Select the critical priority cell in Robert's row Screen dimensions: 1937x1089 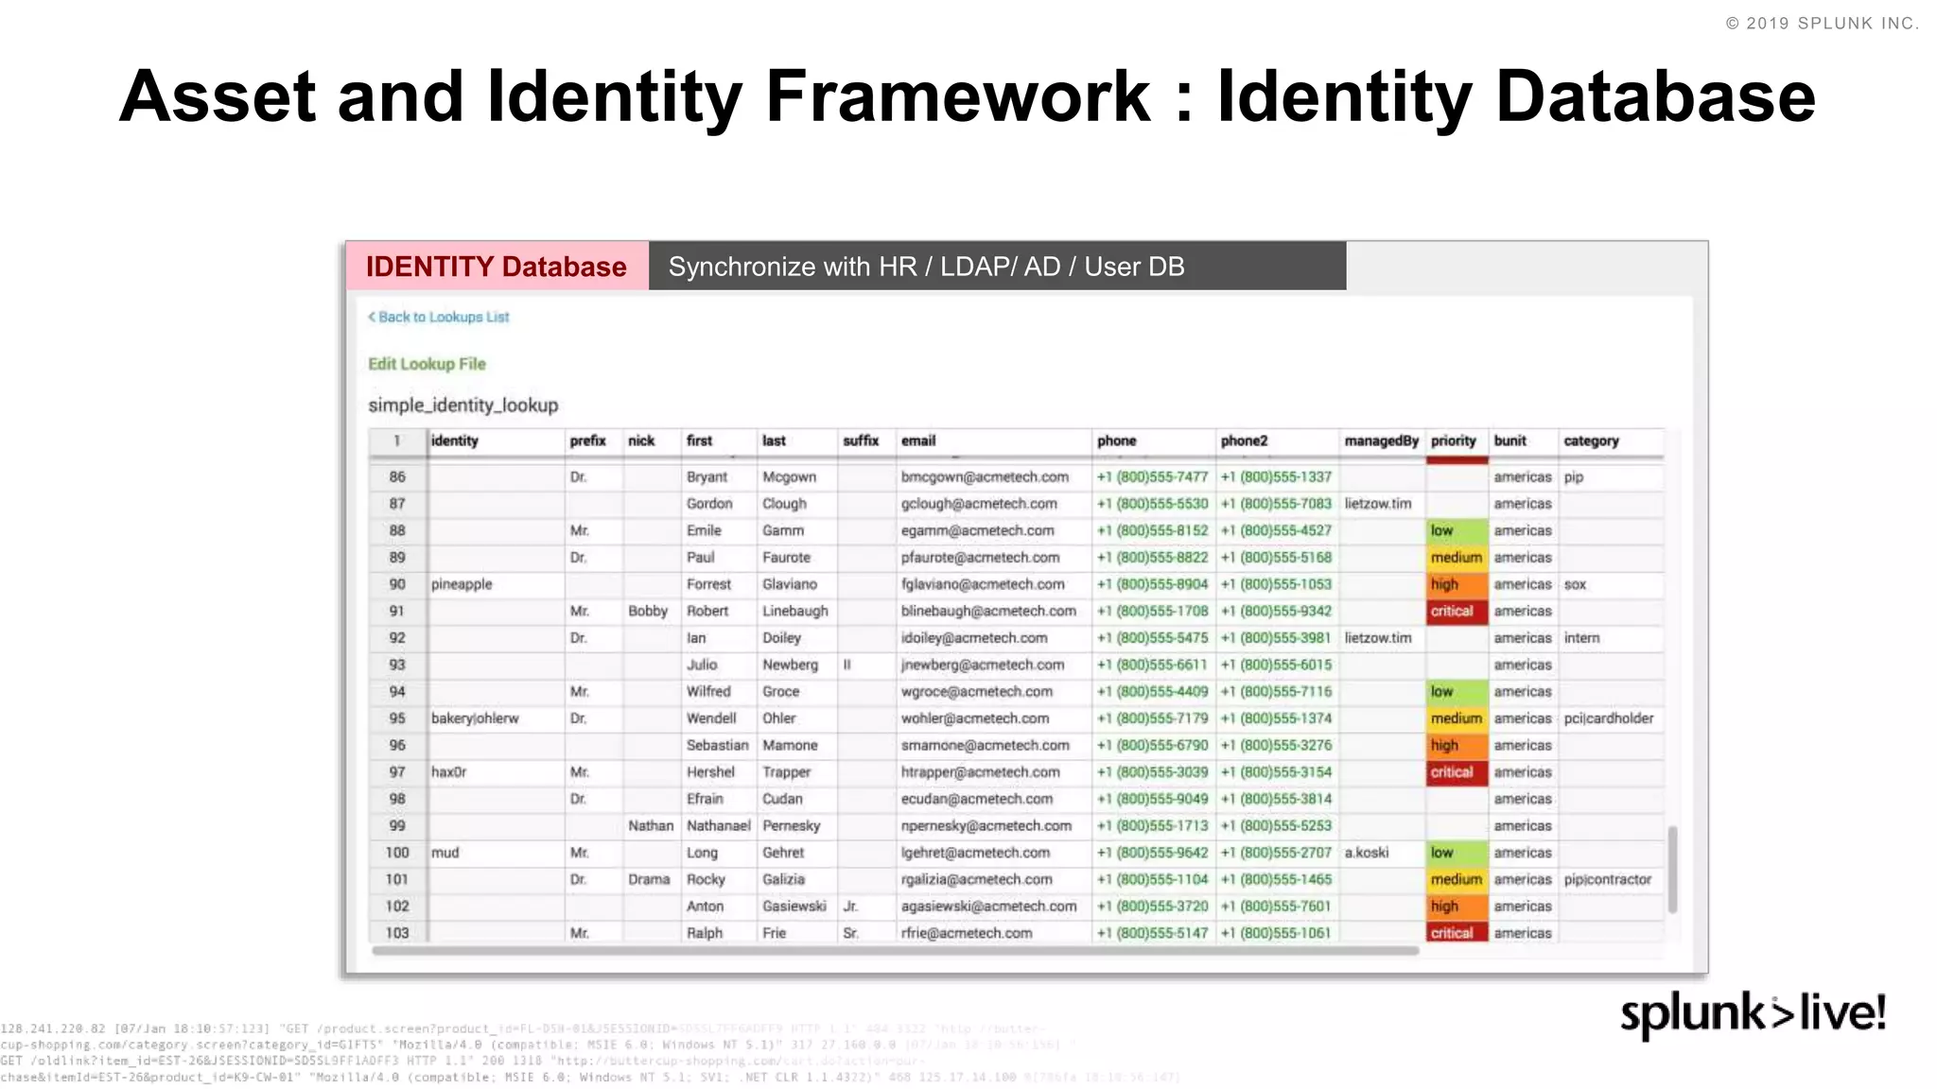[x=1457, y=612]
